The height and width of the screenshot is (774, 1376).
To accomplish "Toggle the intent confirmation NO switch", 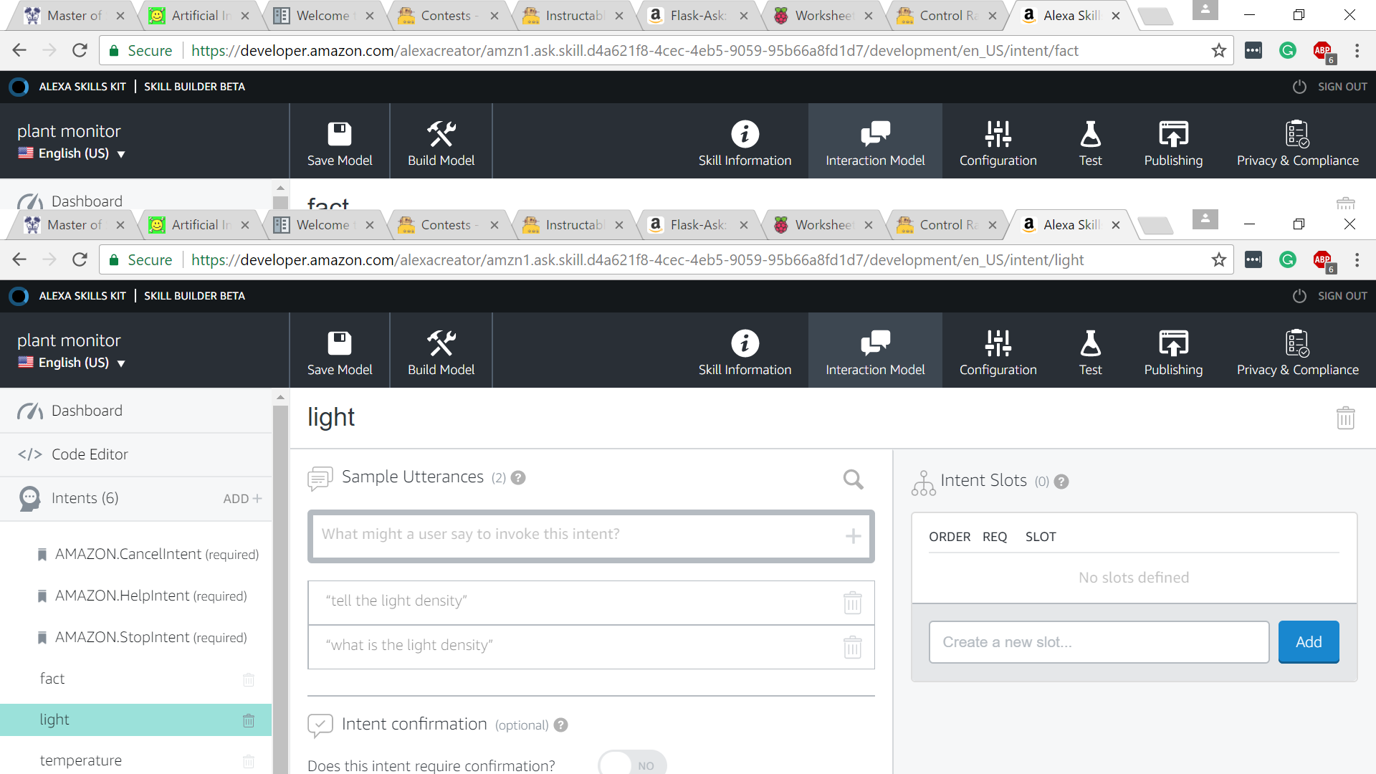I will (632, 764).
